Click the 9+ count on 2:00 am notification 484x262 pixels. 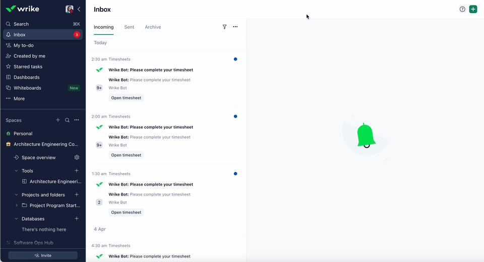[99, 145]
